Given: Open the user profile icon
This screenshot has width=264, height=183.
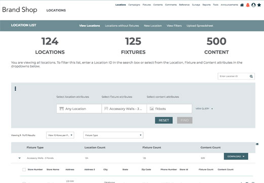Looking at the screenshot, I should click(x=253, y=5).
